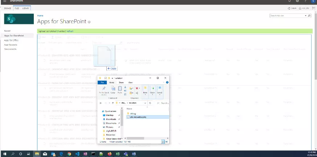Select Documents in Explorer navigation pane

point(110,123)
